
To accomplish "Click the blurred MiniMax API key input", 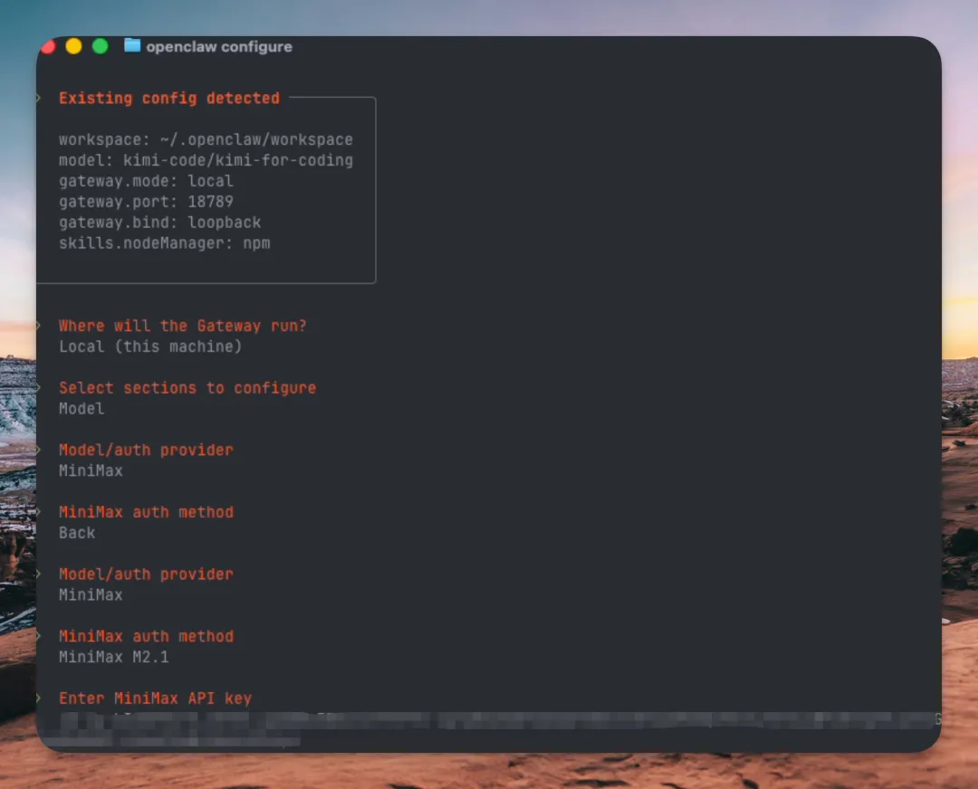I will (x=489, y=721).
